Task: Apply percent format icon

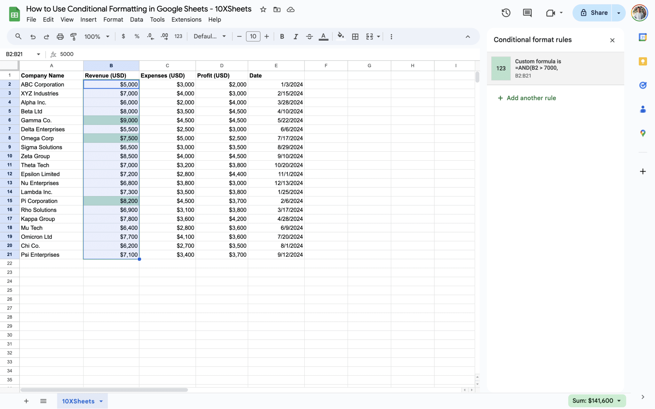Action: 137,36
